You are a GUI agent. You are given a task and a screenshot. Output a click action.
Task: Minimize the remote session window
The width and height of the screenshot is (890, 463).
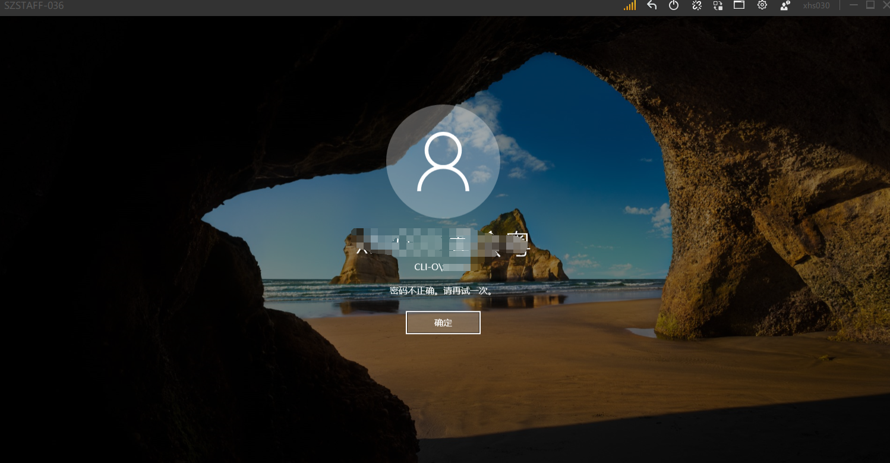coord(854,5)
